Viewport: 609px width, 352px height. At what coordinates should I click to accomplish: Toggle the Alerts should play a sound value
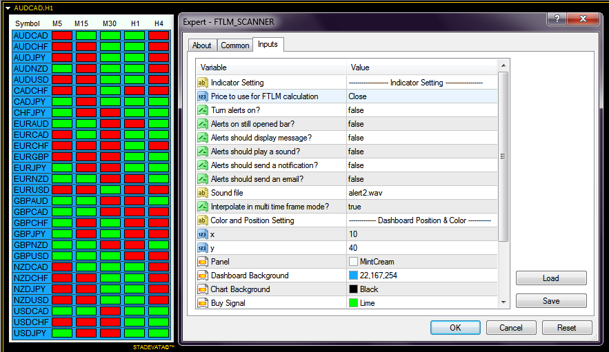click(x=421, y=152)
